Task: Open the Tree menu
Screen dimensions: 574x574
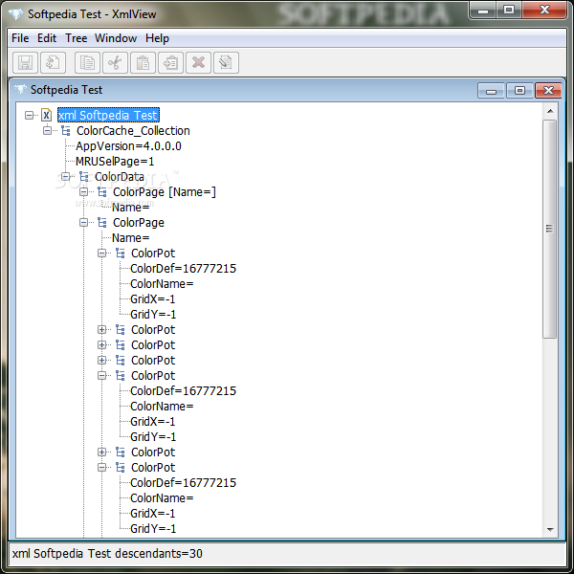Action: tap(77, 38)
